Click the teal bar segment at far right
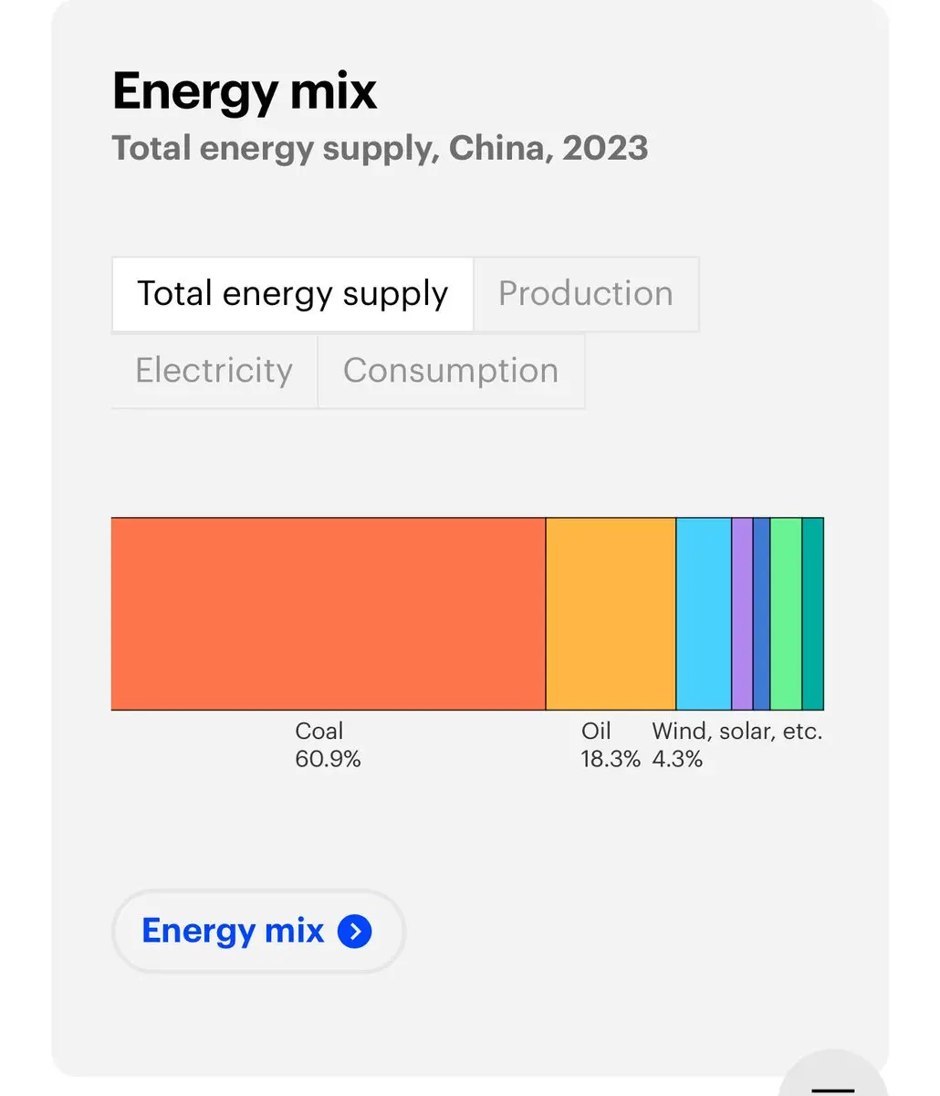This screenshot has width=940, height=1096. [813, 614]
